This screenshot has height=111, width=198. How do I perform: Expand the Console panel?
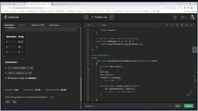(x=90, y=106)
